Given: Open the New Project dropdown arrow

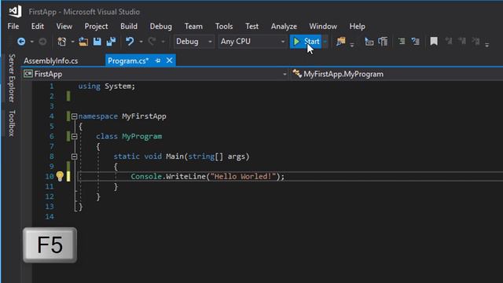Looking at the screenshot, I should [72, 42].
